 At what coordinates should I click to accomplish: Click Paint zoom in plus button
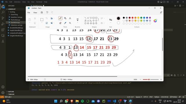(161, 79)
